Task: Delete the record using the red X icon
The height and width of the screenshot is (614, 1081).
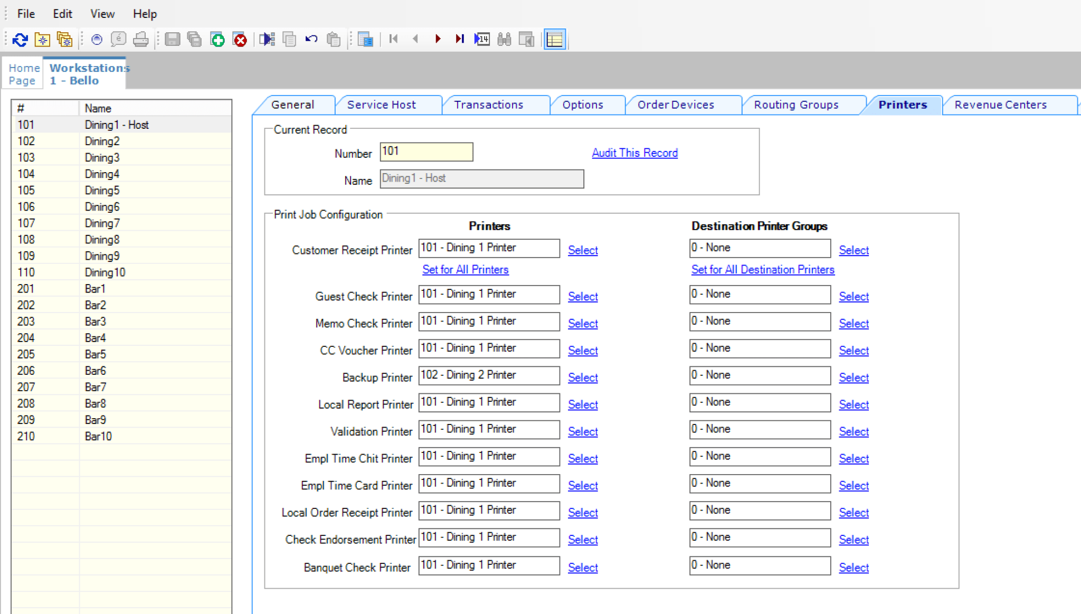Action: 240,39
